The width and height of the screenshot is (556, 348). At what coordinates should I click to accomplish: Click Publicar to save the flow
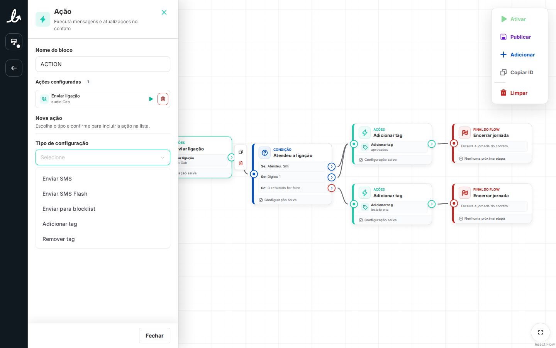point(520,37)
